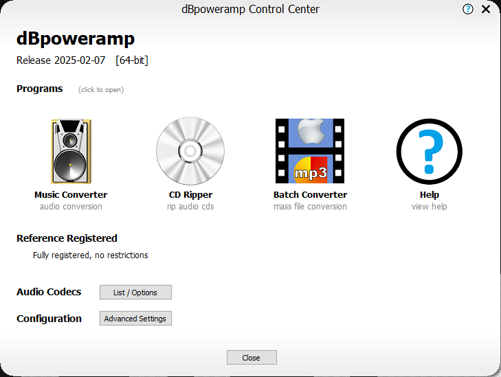Screen dimensions: 501x377
Task: Click the title bar help icon
Action: [x=468, y=9]
